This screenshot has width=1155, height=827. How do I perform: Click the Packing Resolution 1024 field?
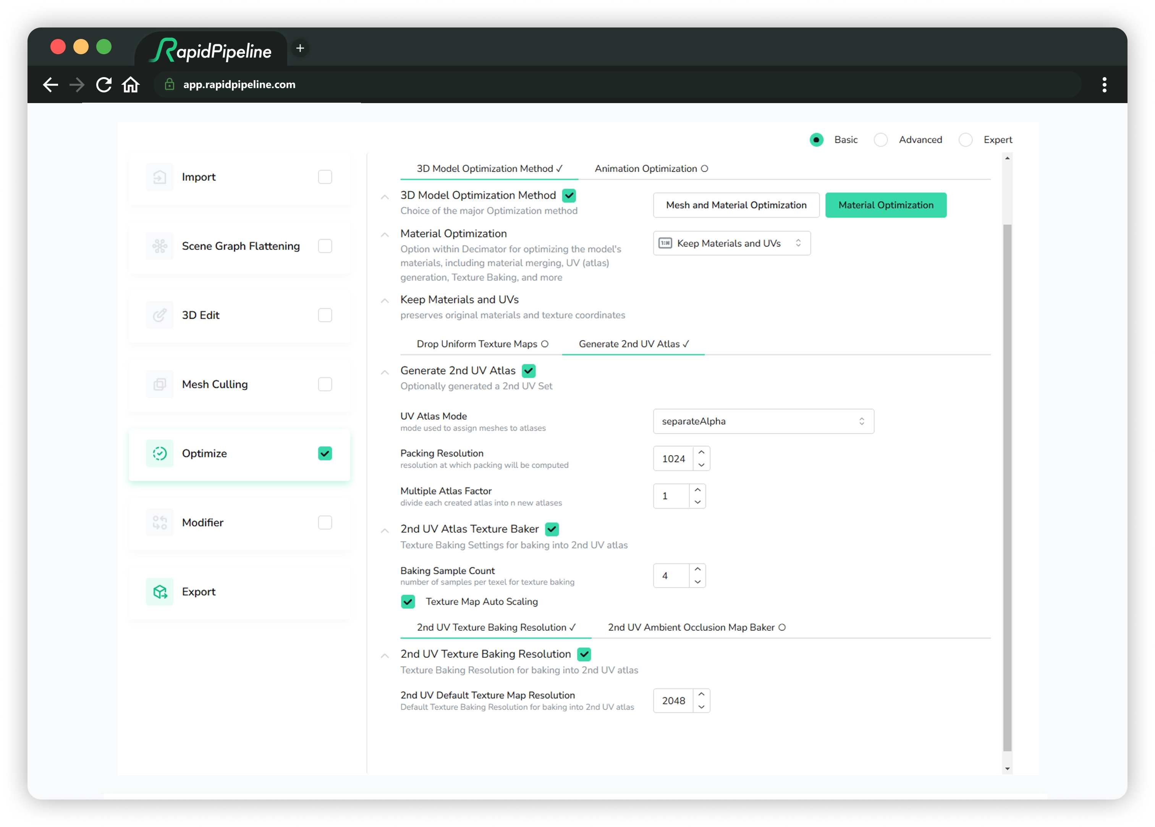(x=673, y=459)
